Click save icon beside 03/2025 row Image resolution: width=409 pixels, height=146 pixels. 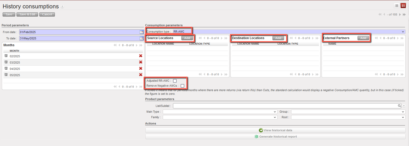click(x=6, y=62)
